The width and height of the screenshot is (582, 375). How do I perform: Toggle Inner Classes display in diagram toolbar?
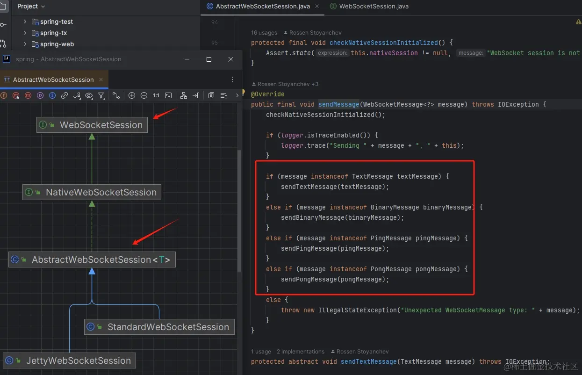coord(52,95)
